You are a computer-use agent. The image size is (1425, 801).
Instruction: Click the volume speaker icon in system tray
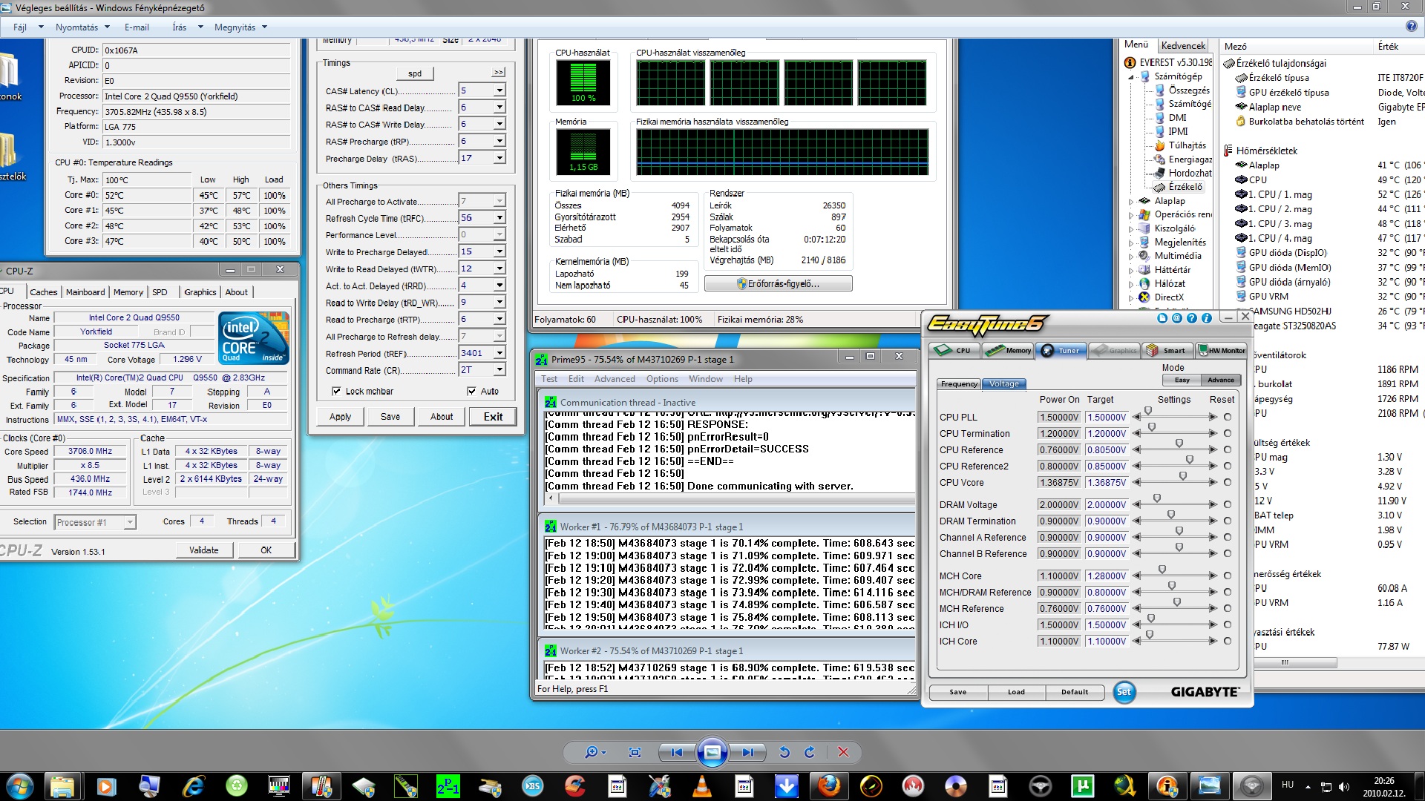click(1344, 786)
